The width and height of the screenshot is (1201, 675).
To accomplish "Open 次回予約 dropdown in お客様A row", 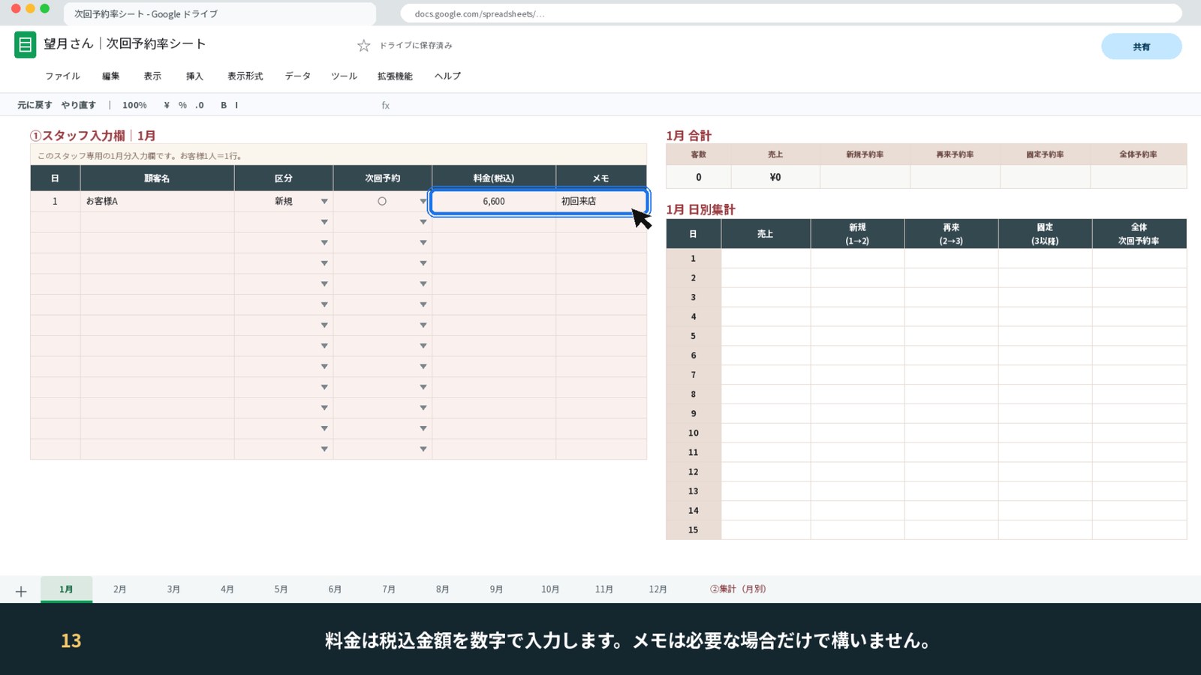I will tap(423, 202).
